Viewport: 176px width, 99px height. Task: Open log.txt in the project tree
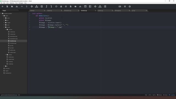click(7, 71)
